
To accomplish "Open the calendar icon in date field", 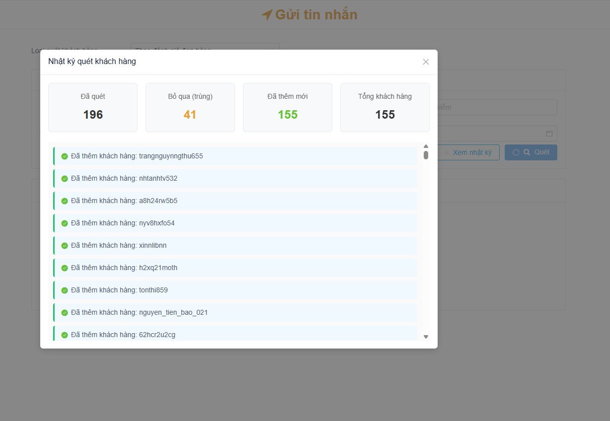I will click(x=549, y=134).
